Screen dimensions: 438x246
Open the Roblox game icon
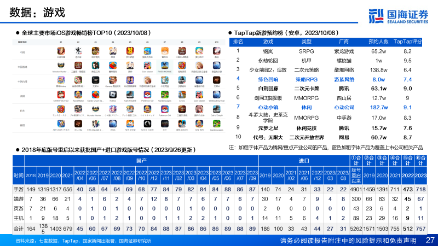[113, 95]
